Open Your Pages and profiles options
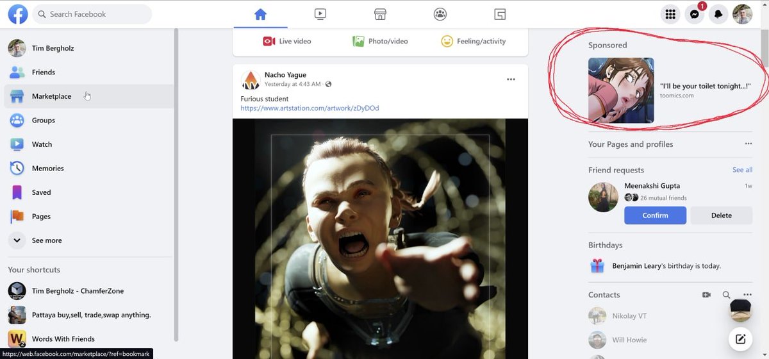 748,144
